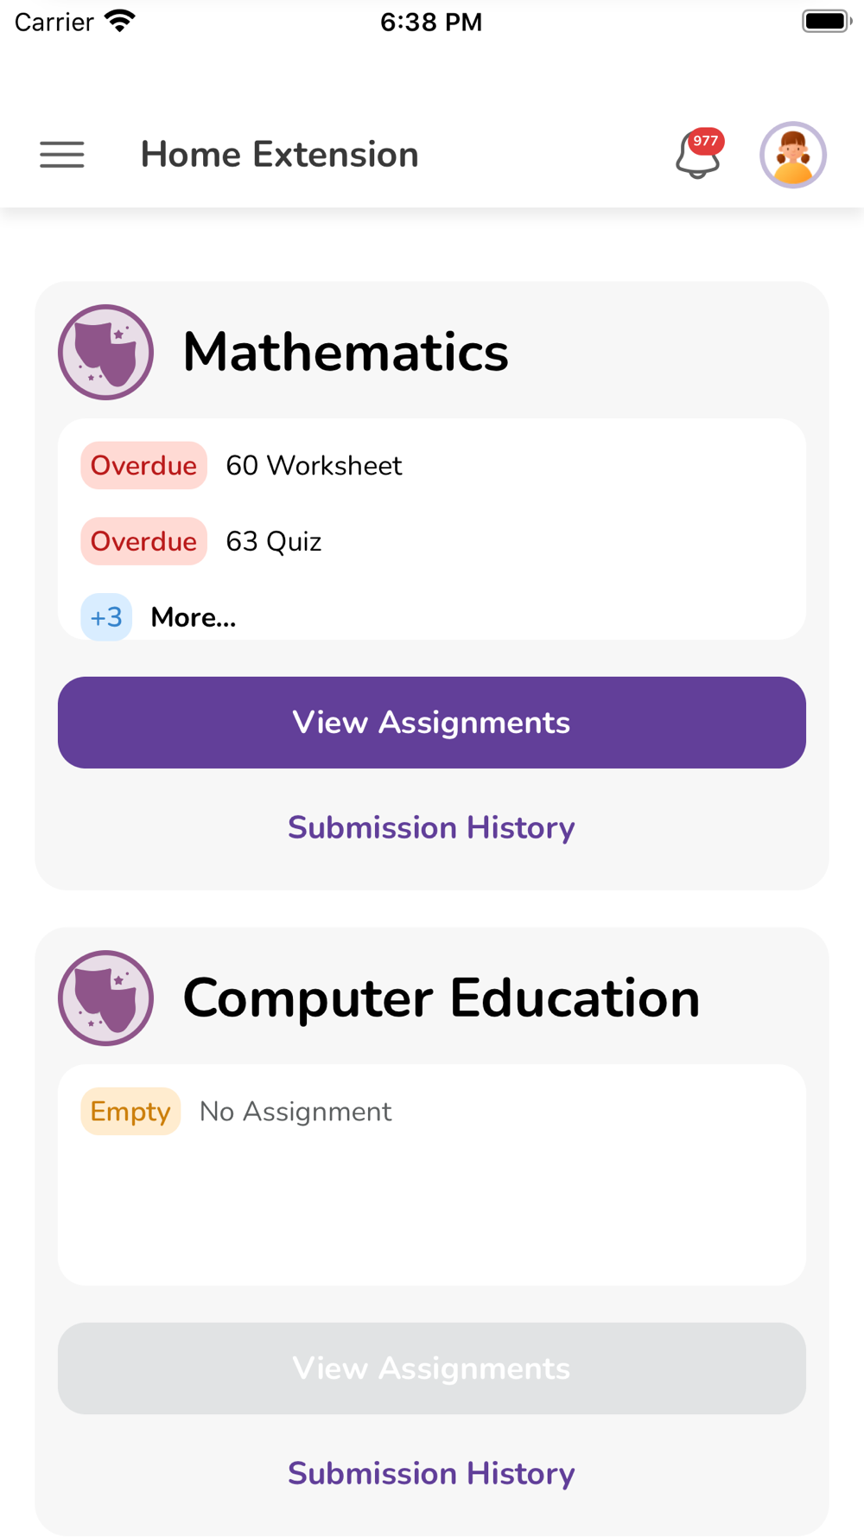
Task: Expand the +3 more assignments badge
Action: tap(106, 617)
